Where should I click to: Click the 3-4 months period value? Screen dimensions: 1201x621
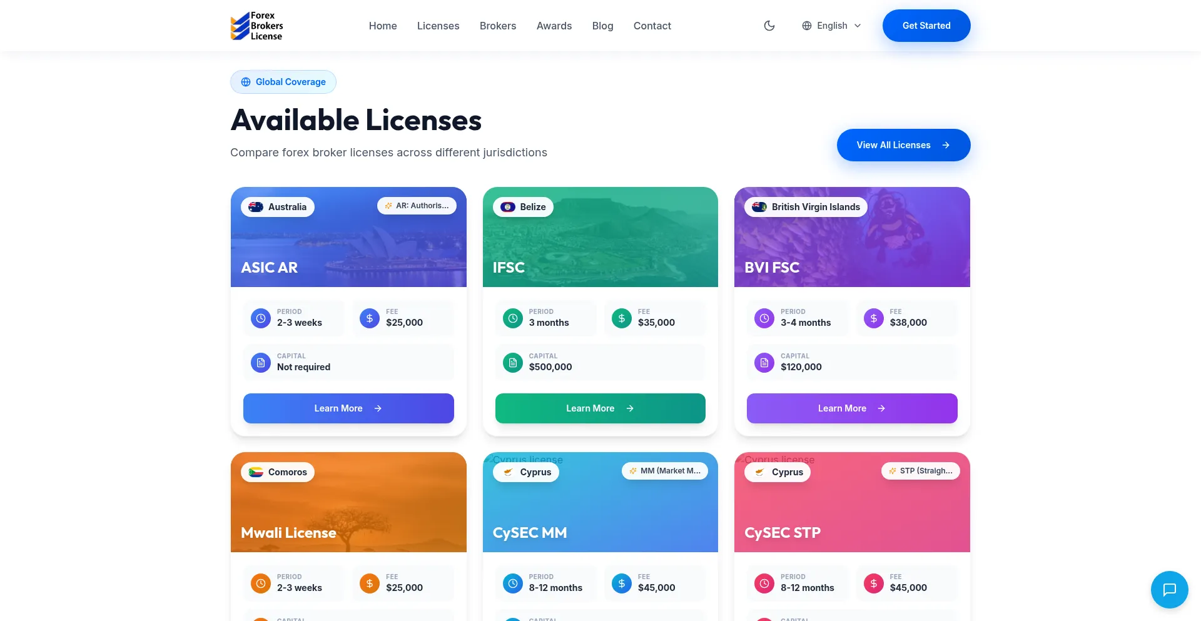click(806, 323)
